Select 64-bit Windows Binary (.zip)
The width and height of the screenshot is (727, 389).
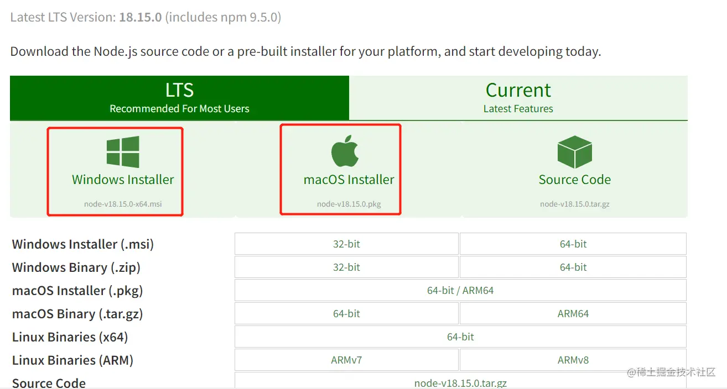pos(573,267)
